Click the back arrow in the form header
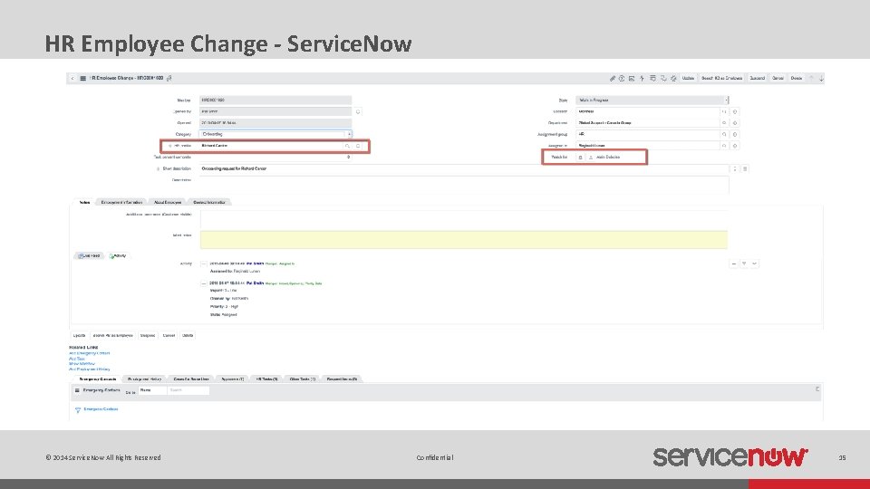This screenshot has width=870, height=489. (72, 78)
